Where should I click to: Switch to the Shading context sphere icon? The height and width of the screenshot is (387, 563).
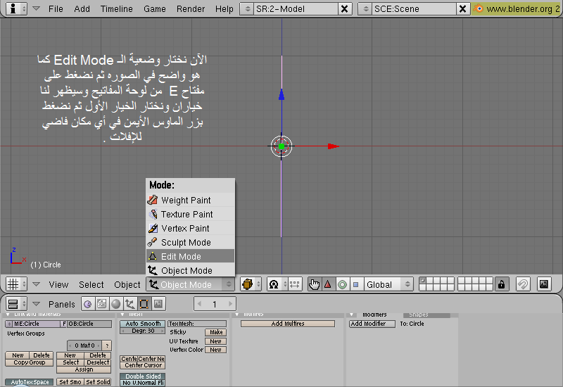coord(115,304)
